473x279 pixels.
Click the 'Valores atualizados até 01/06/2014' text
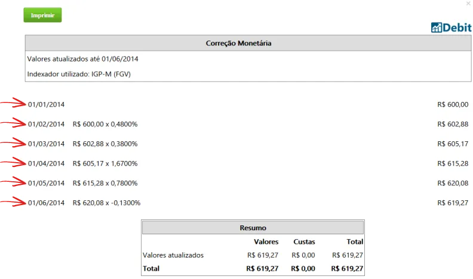point(83,59)
